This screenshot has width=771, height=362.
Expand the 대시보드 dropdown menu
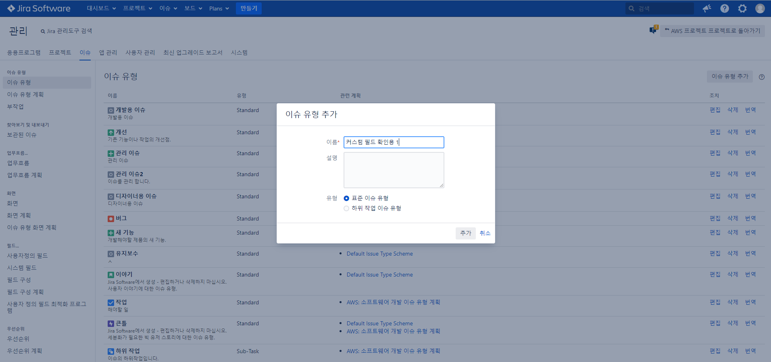tap(101, 8)
